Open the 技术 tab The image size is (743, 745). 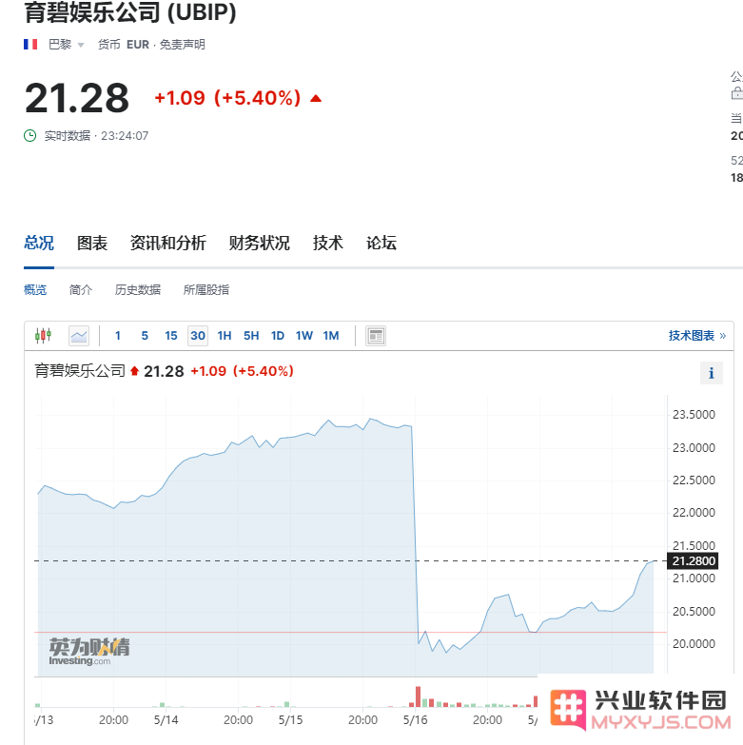[328, 243]
